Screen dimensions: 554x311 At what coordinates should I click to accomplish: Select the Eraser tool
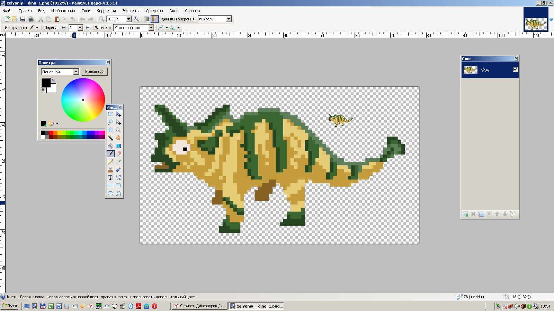click(118, 154)
